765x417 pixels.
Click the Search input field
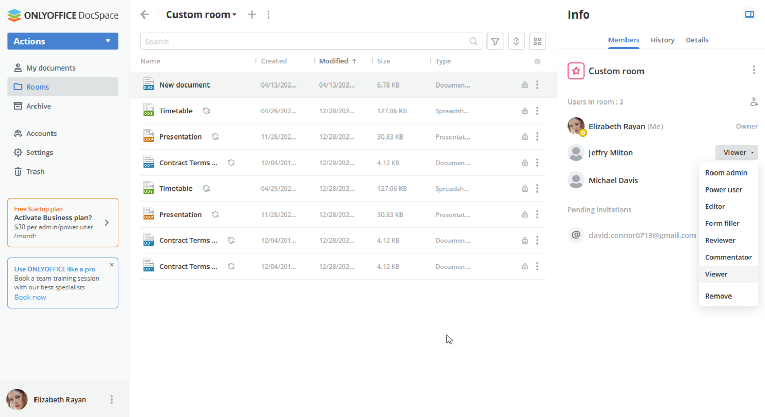pyautogui.click(x=304, y=42)
